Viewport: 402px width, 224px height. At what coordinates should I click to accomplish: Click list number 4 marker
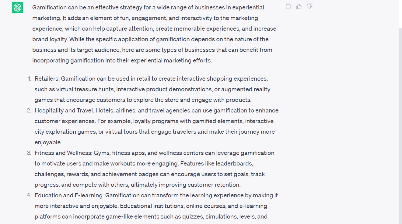click(29, 196)
